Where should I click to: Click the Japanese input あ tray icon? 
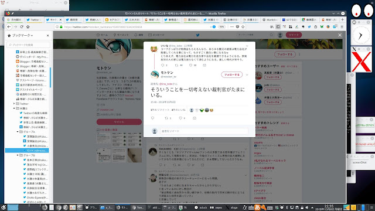click(x=257, y=207)
